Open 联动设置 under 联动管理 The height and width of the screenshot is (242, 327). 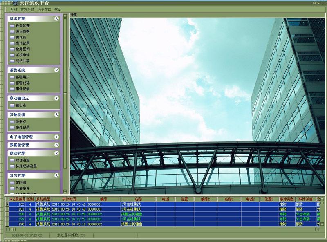[22, 160]
